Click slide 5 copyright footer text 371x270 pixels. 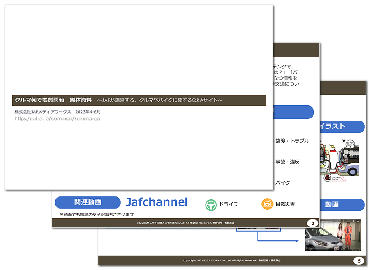tap(232, 260)
